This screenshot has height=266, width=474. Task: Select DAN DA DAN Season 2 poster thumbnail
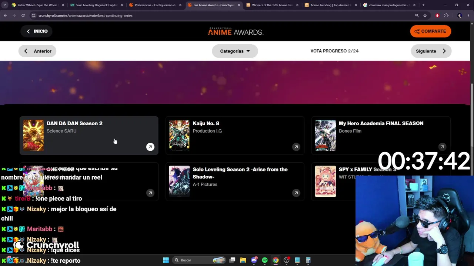[33, 135]
